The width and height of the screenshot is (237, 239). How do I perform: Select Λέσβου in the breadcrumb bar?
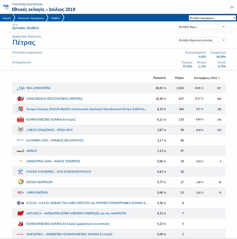55,18
